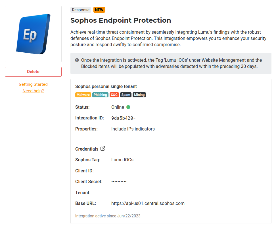This screenshot has height=229, width=276.
Task: Click the Malware tag badge
Action: point(83,95)
